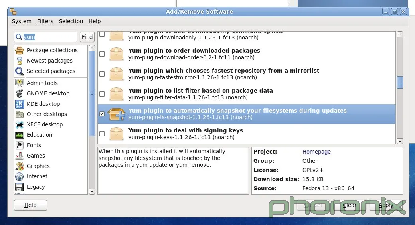Screen dimensions: 415x225
Task: Open the Selection menu
Action: tap(71, 21)
